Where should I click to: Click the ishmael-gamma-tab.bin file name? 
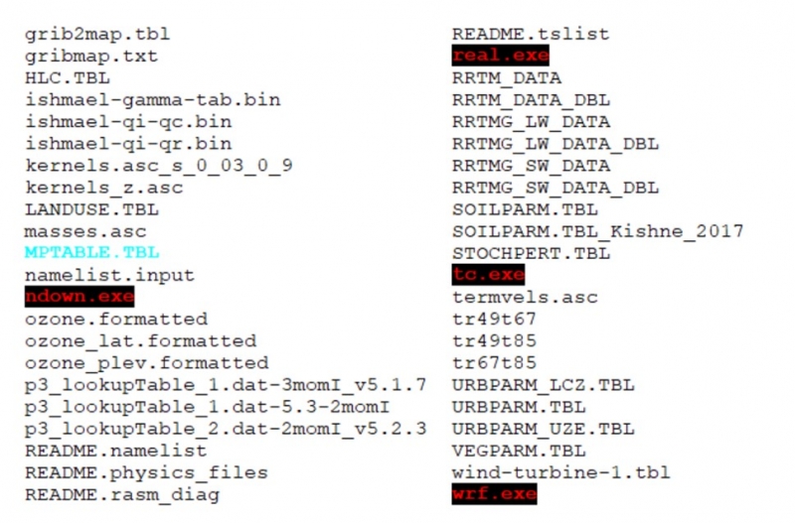click(152, 99)
